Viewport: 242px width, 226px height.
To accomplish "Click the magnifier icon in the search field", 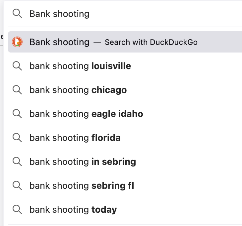I will 17,14.
